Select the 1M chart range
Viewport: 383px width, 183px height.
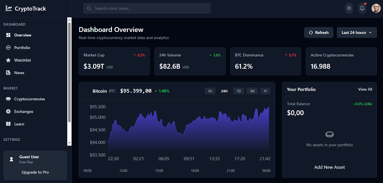tap(252, 91)
